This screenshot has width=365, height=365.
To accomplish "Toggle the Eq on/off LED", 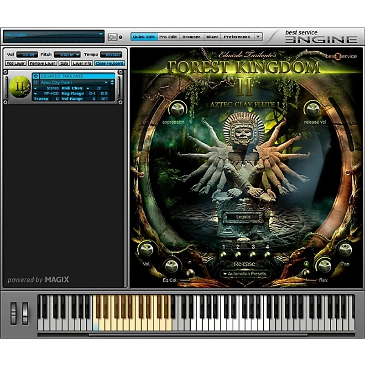I will [x=190, y=263].
